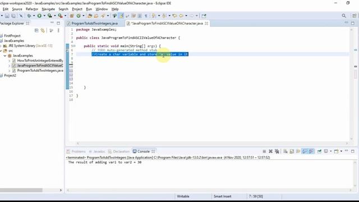
Task: Open New Java Class dropdown arrow
Action: click(x=84, y=16)
